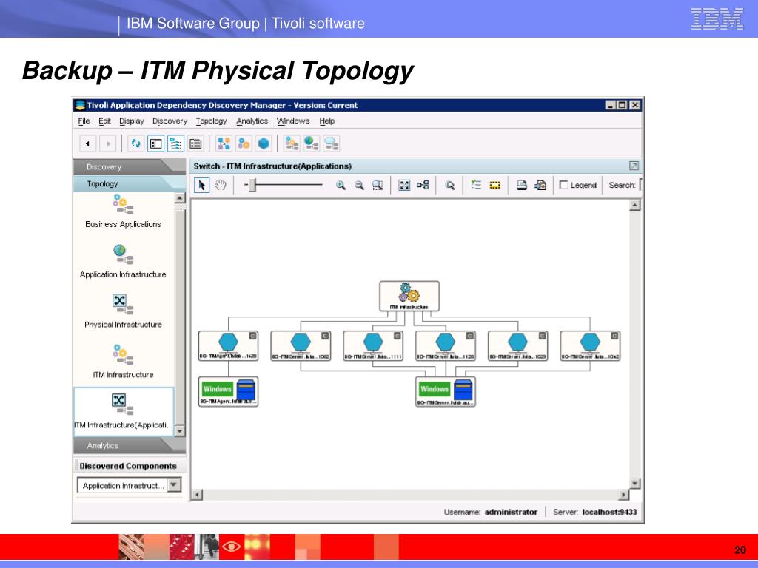Click the pop-out icon of Switch panel
The image size is (758, 568).
pos(634,166)
